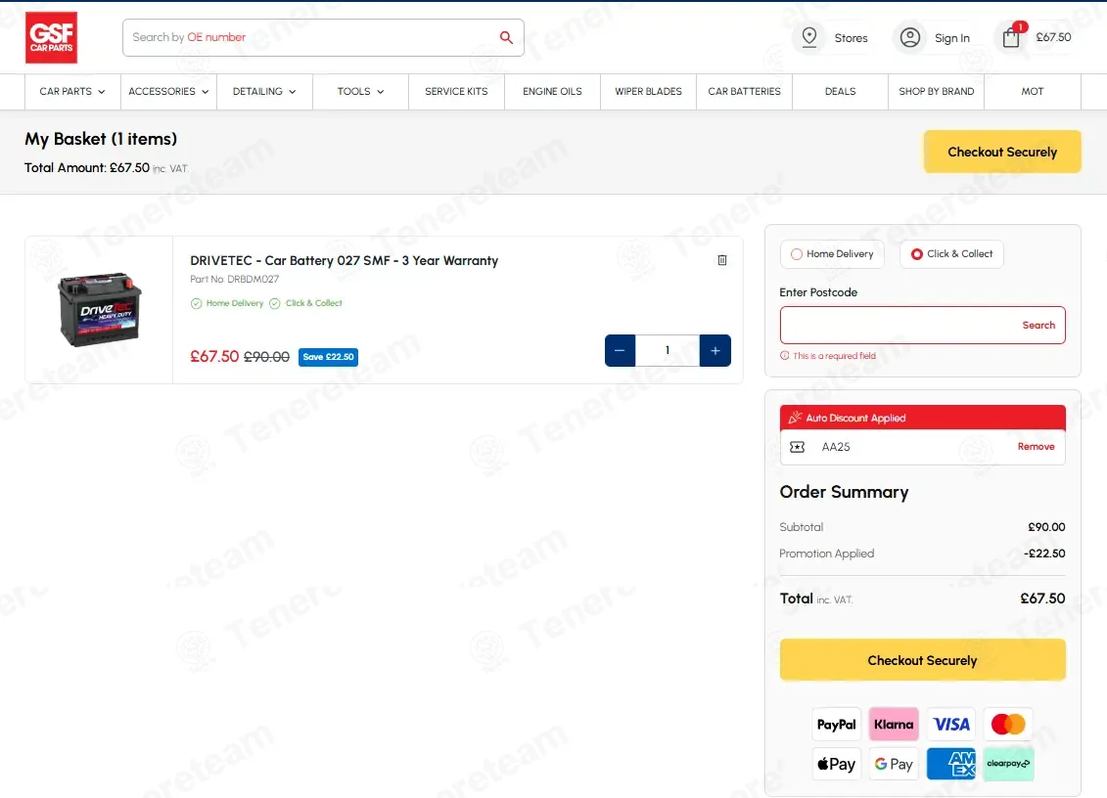Click the Sign In user avatar icon

click(910, 37)
